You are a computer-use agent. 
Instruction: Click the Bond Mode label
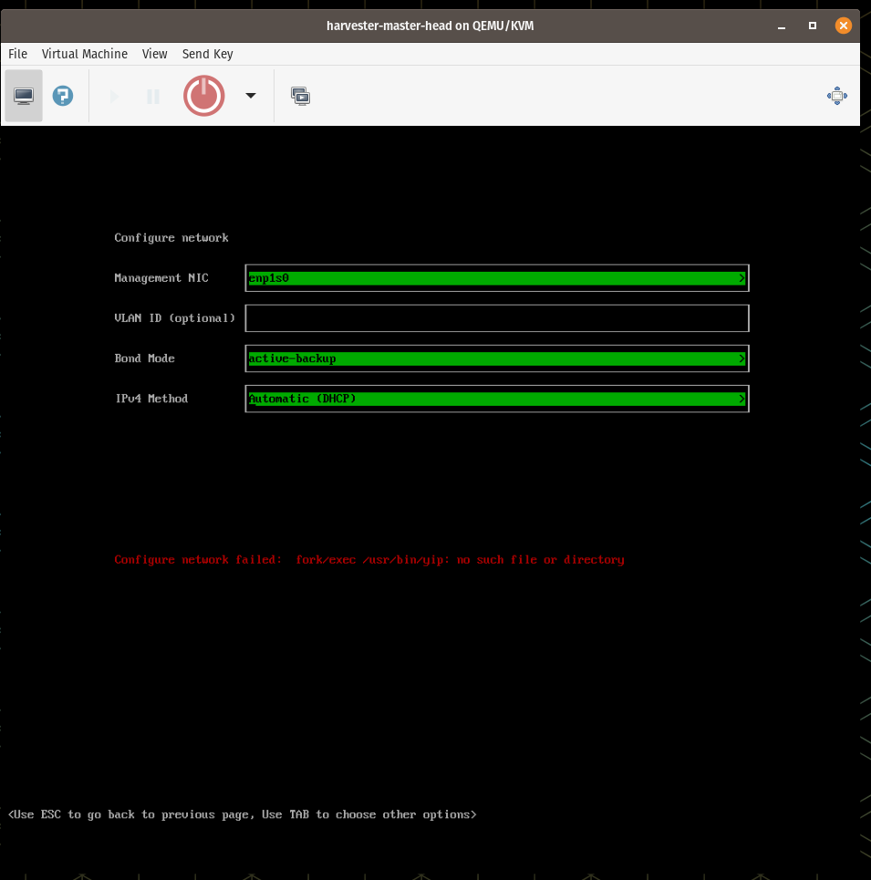point(144,358)
